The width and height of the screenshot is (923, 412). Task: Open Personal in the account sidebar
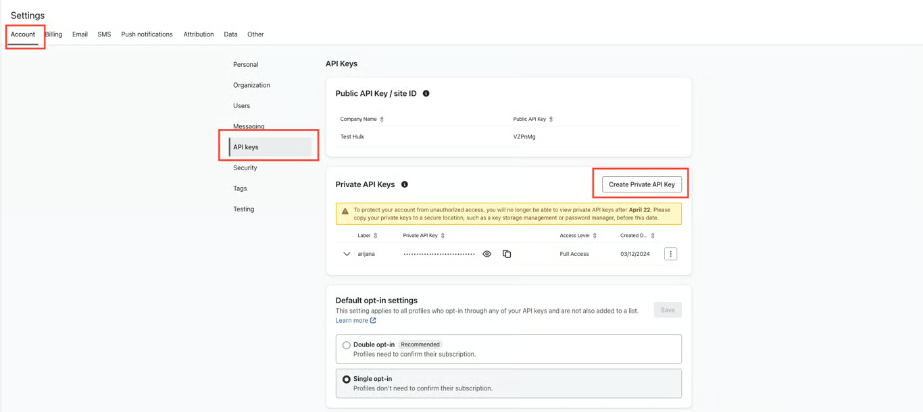(x=246, y=65)
